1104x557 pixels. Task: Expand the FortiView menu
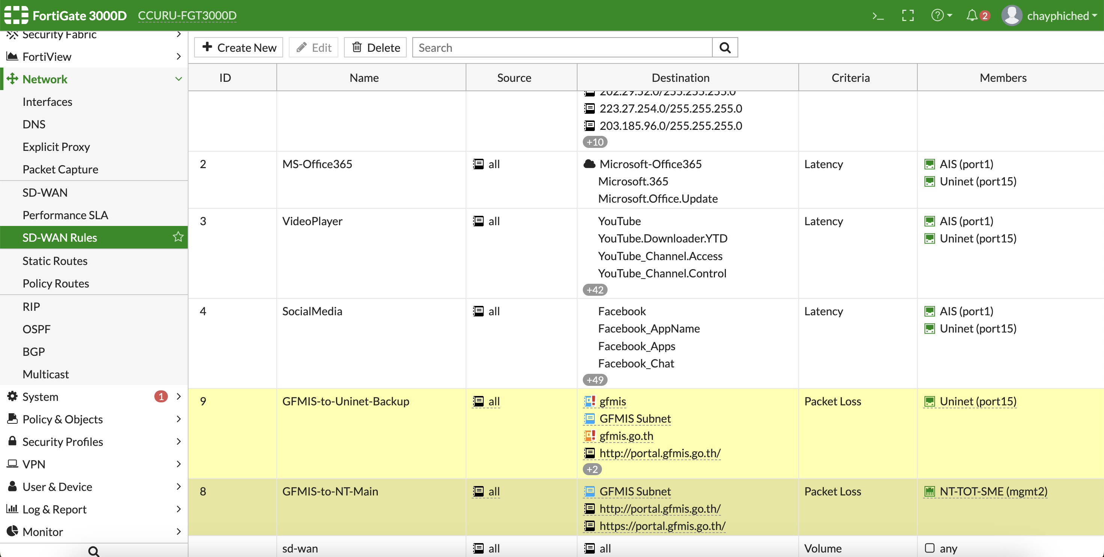178,56
